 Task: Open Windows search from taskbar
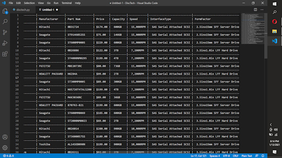pyautogui.click(x=275, y=12)
